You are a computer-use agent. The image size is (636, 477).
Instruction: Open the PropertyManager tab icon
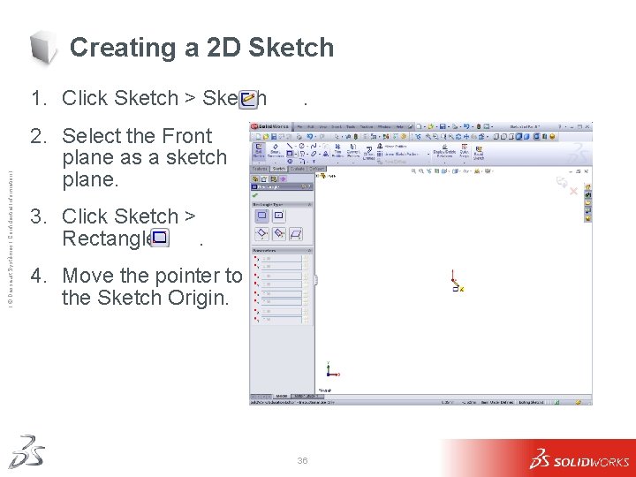tap(263, 178)
